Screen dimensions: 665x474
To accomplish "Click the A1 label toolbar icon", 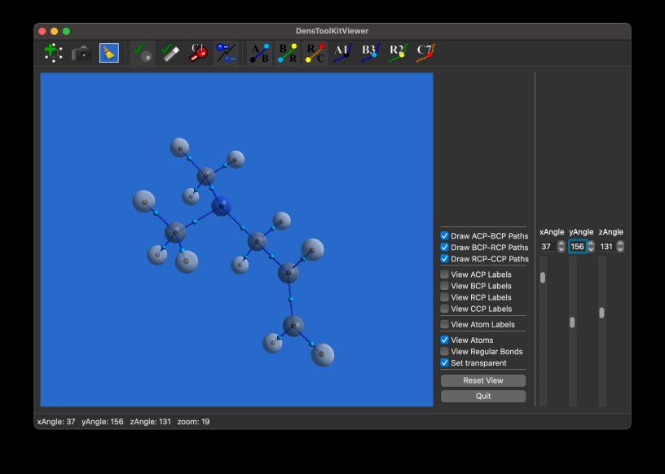I will (342, 54).
